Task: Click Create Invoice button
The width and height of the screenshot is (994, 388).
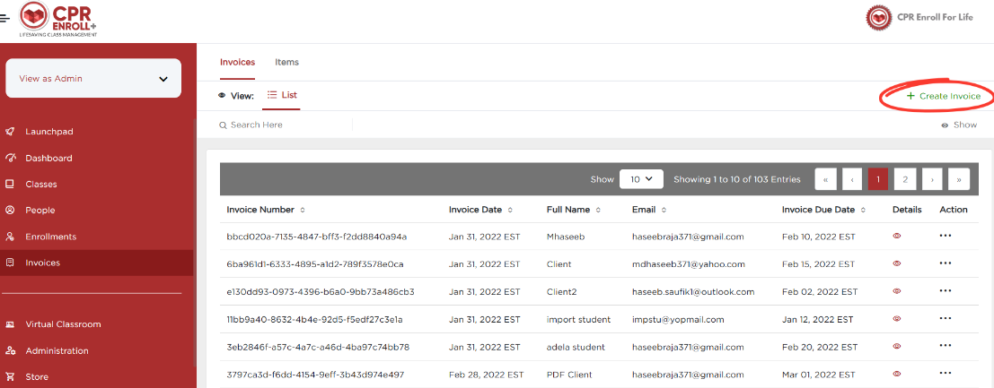Action: coord(944,96)
